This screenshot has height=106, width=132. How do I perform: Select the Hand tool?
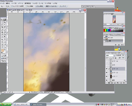pos(2,47)
